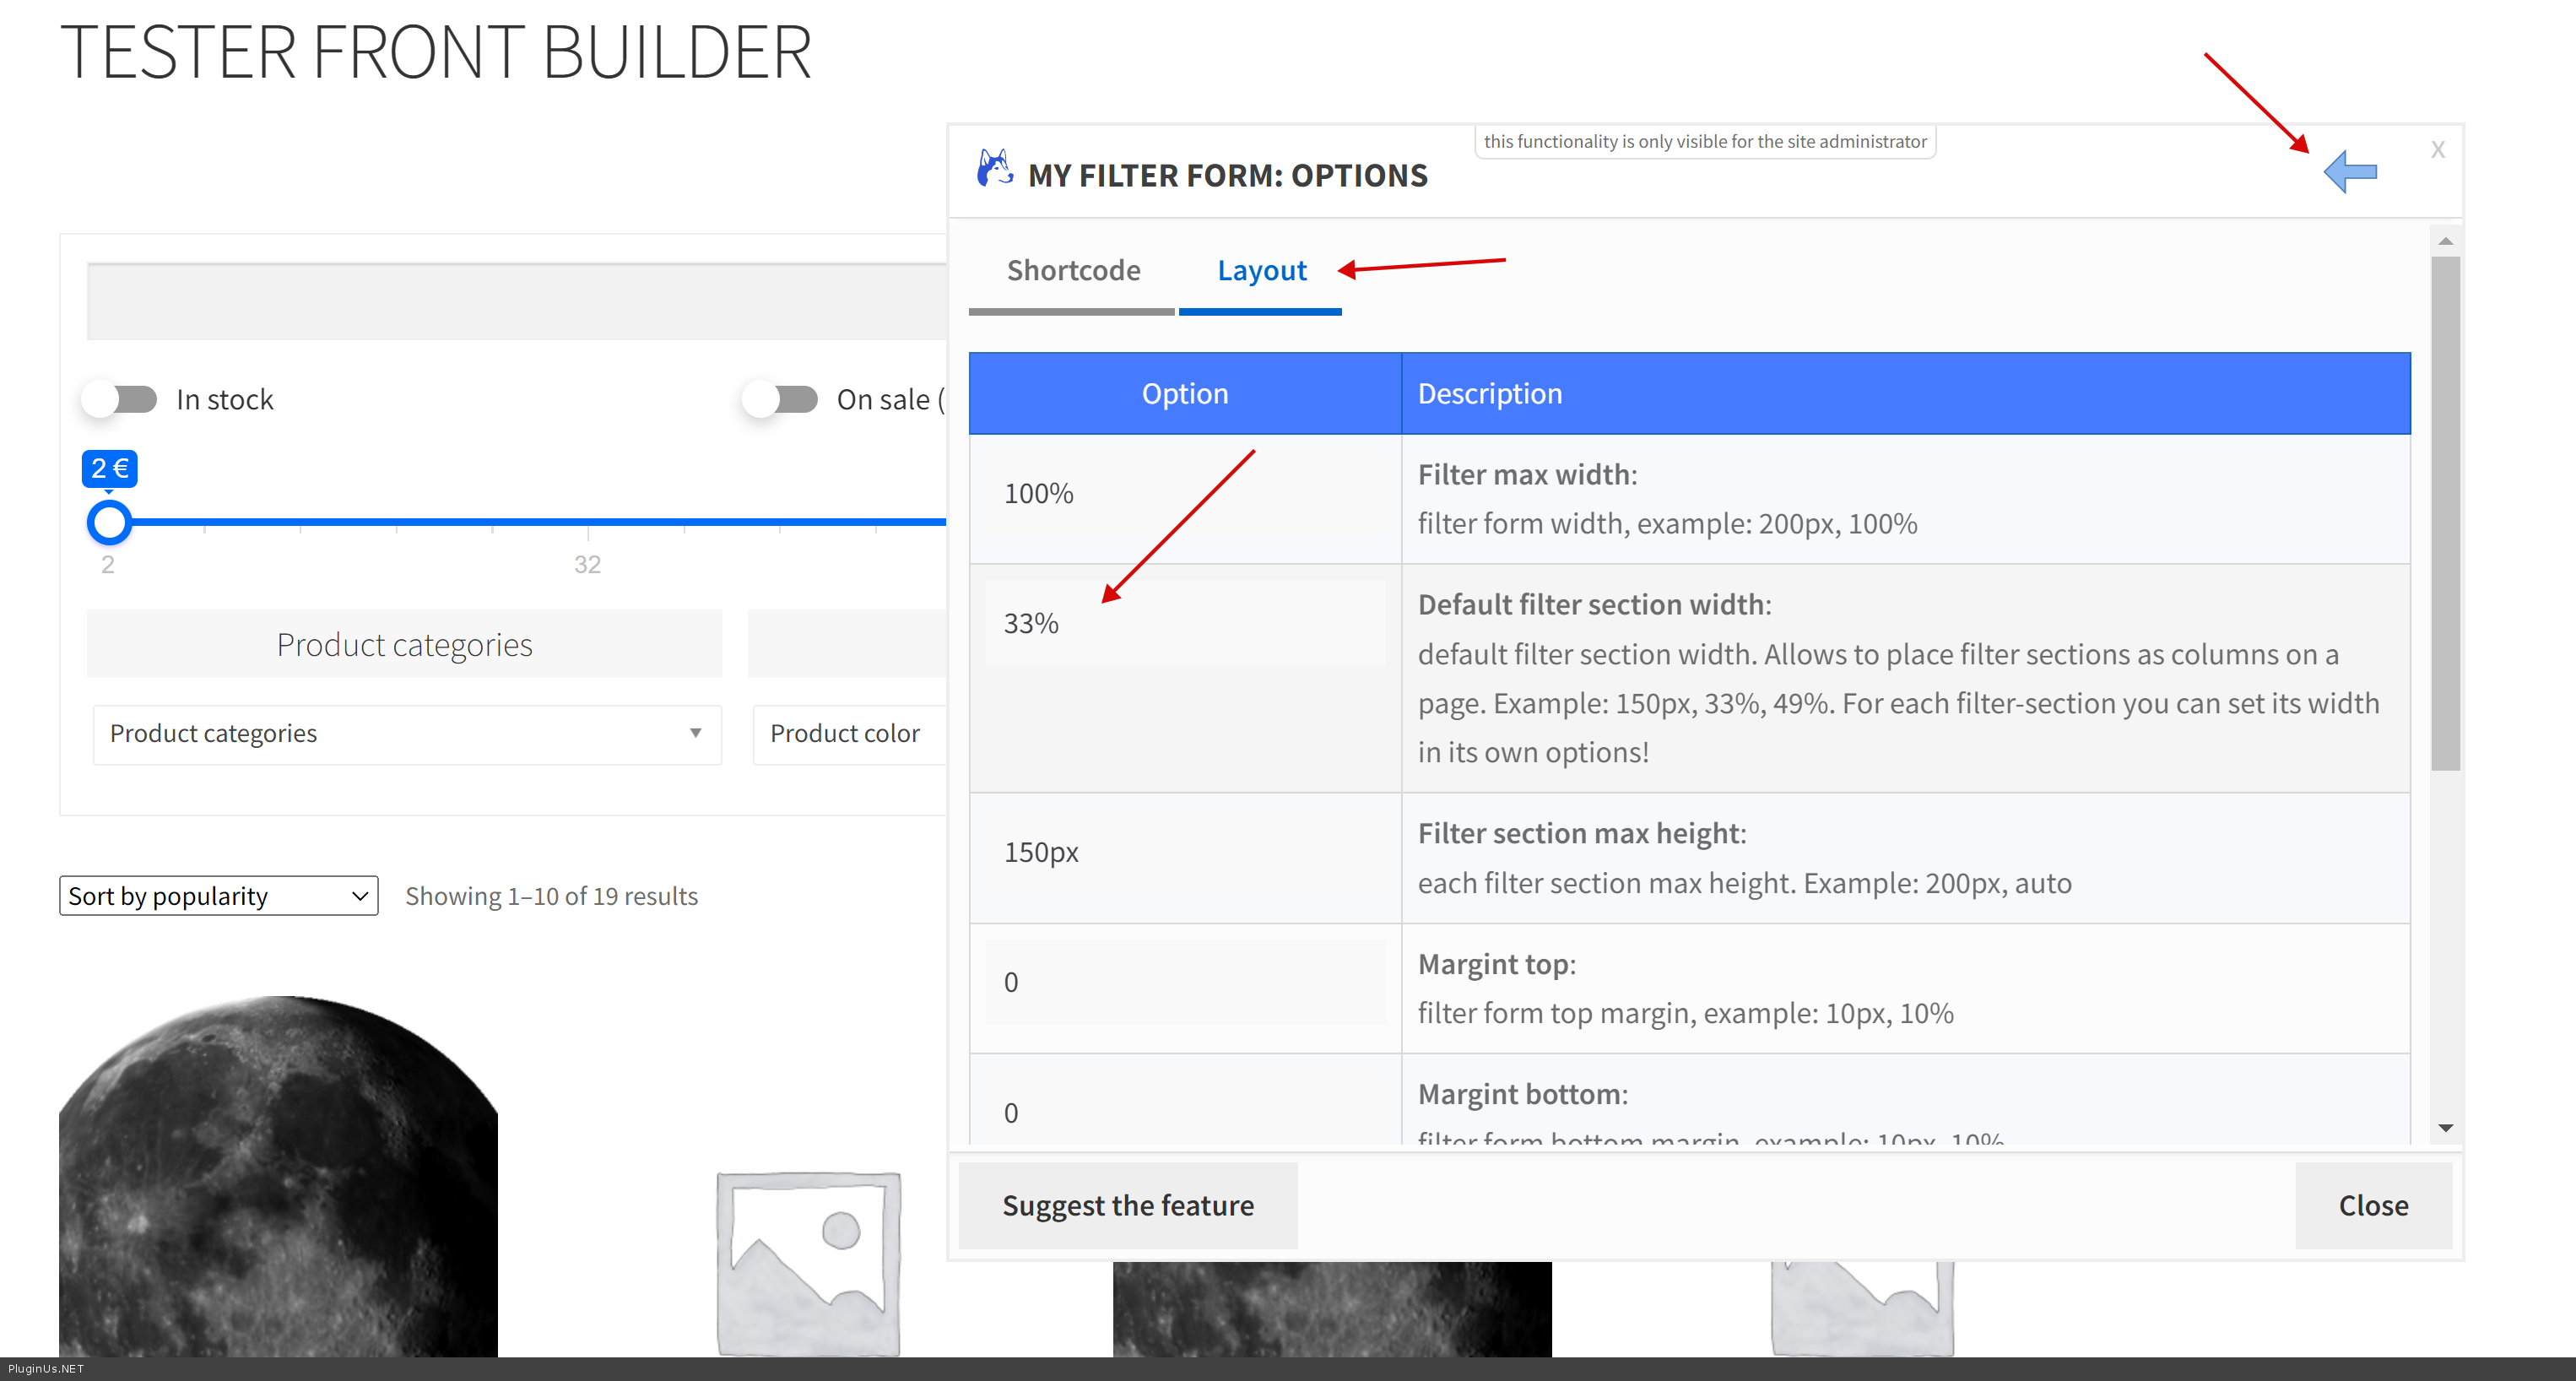Close the options popup with X

[x=2437, y=150]
